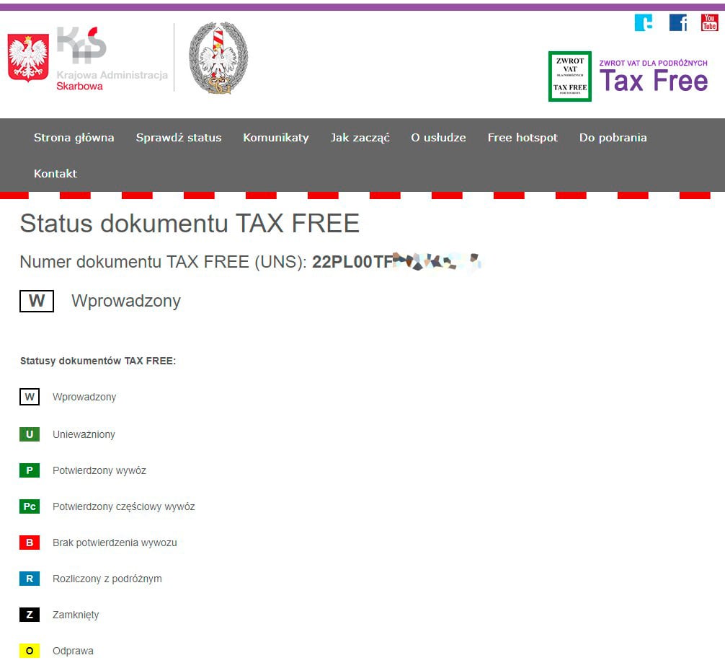This screenshot has width=725, height=663.
Task: Click the Pc Potwierdzony częściowy wywóz badge
Action: click(x=30, y=506)
